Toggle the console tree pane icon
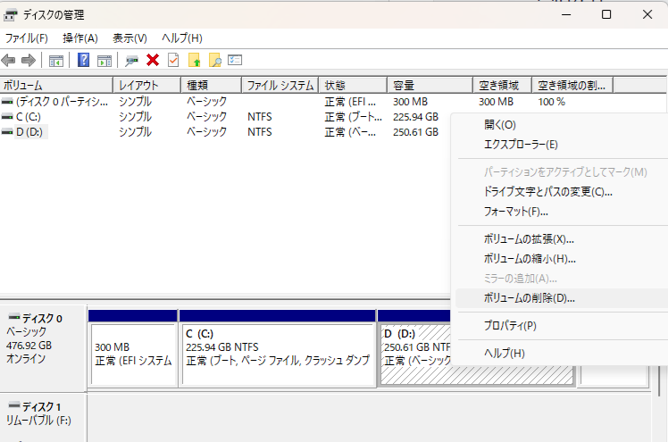The height and width of the screenshot is (442, 668). (56, 61)
